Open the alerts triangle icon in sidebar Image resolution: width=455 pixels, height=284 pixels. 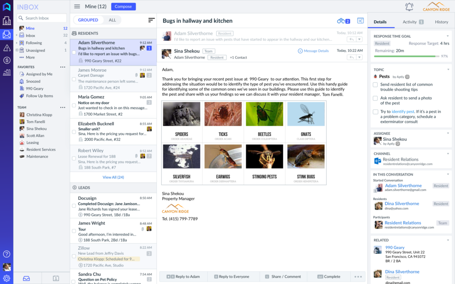point(7,48)
